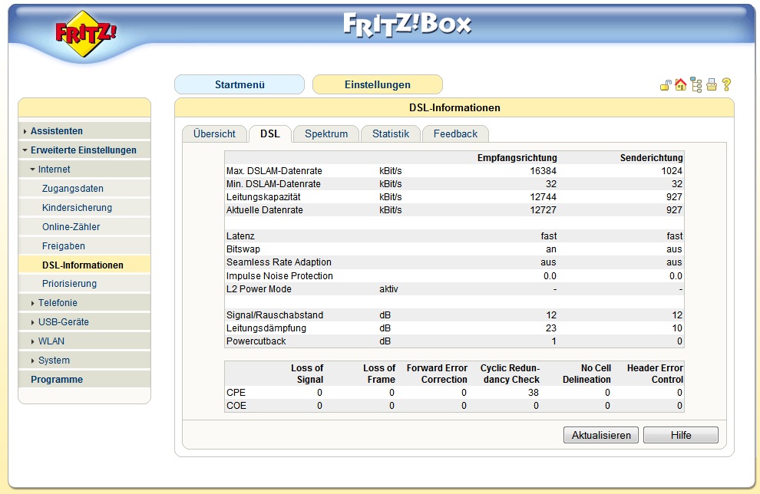This screenshot has height=494, width=760.
Task: Click the Assistenten sidebar label
Action: click(57, 131)
